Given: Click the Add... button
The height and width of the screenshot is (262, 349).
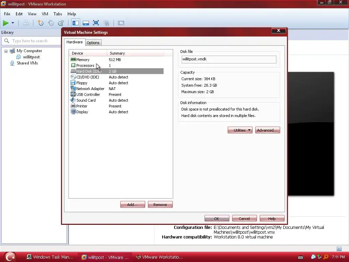Looking at the screenshot, I should (x=133, y=205).
